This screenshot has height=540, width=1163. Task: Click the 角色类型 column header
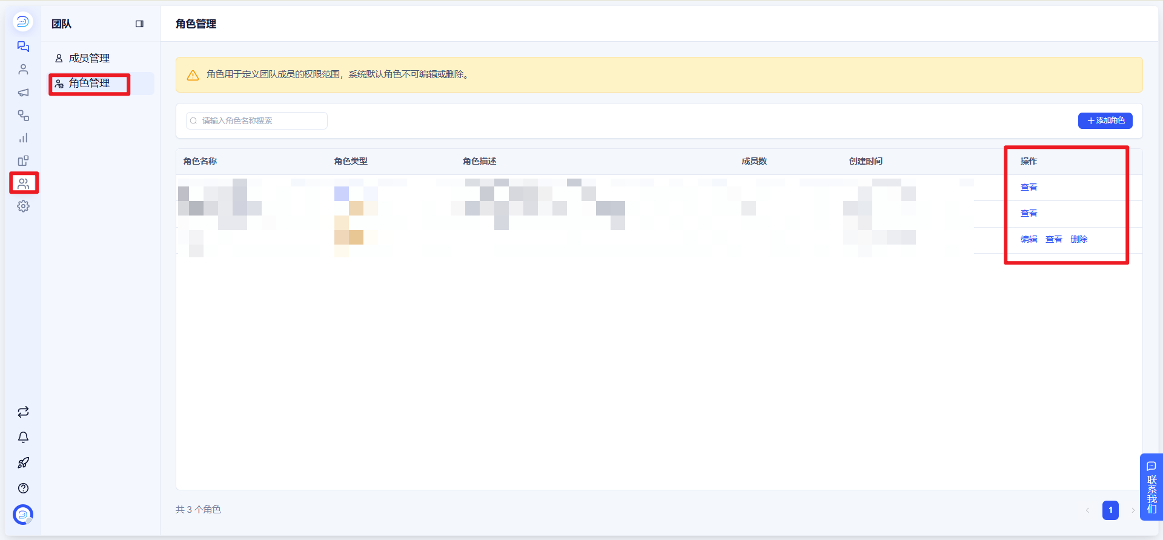(351, 161)
